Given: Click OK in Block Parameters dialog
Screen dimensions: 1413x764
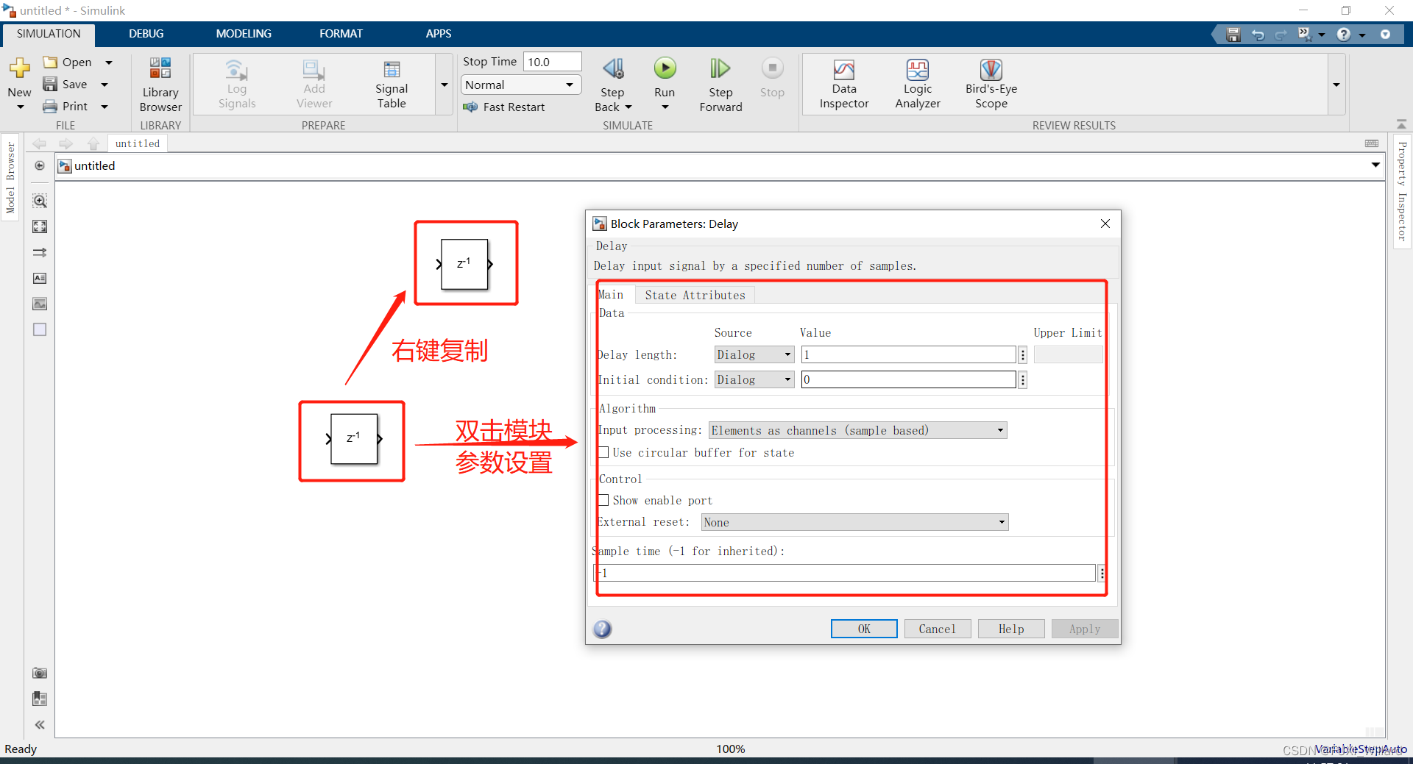Looking at the screenshot, I should point(864,629).
